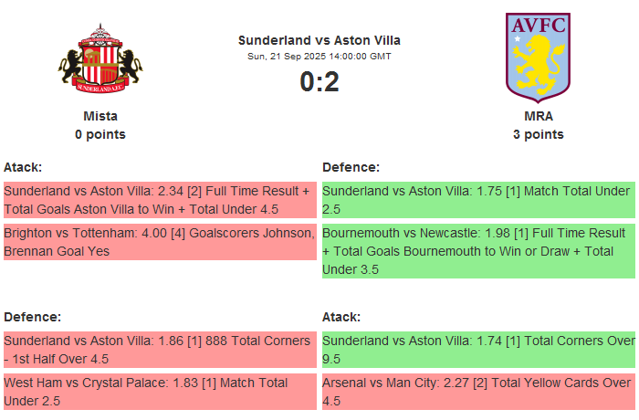Image resolution: width=639 pixels, height=420 pixels.
Task: Select the Arsenal vs Man City Yellow Cards bet
Action: coord(478,392)
